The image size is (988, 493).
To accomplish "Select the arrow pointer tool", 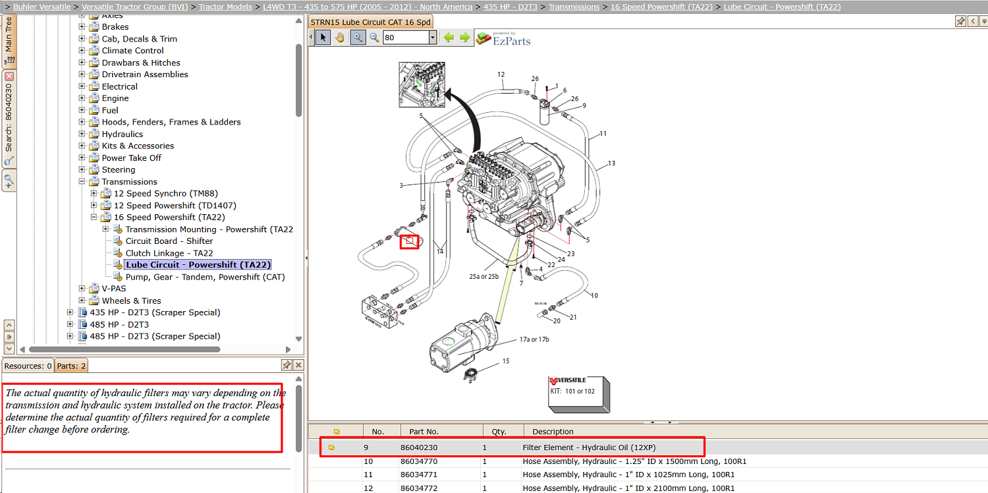I will (x=323, y=38).
